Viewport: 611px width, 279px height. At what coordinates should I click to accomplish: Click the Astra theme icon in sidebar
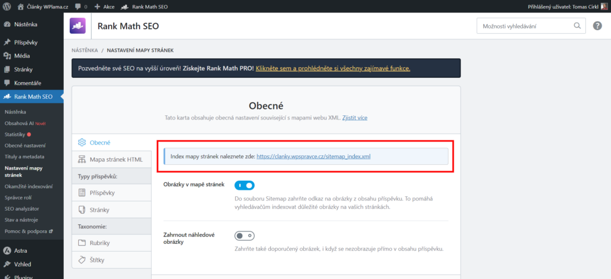click(x=7, y=250)
